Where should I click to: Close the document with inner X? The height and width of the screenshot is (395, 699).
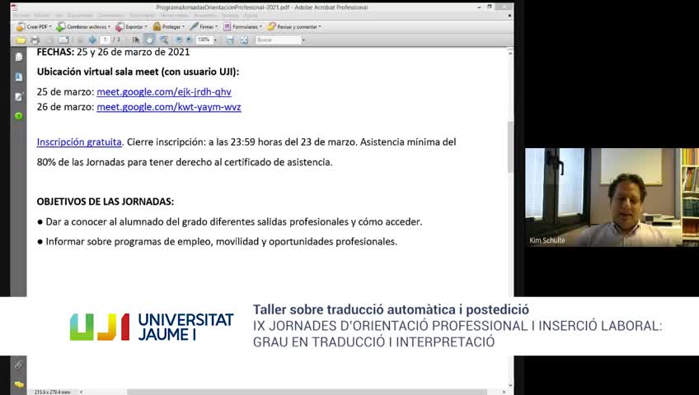coord(509,16)
